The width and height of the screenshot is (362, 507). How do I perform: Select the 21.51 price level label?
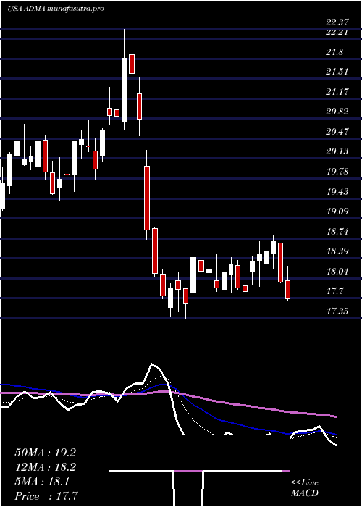337,72
